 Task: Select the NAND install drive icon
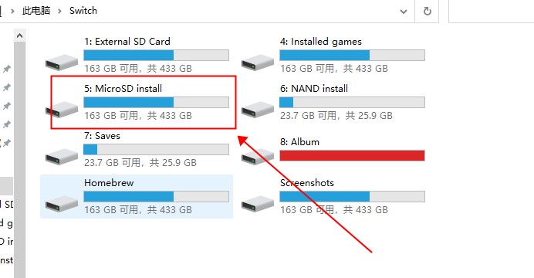(258, 110)
